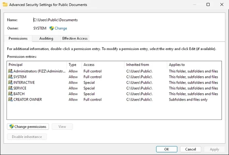Click the Inherited from column header

145,65
